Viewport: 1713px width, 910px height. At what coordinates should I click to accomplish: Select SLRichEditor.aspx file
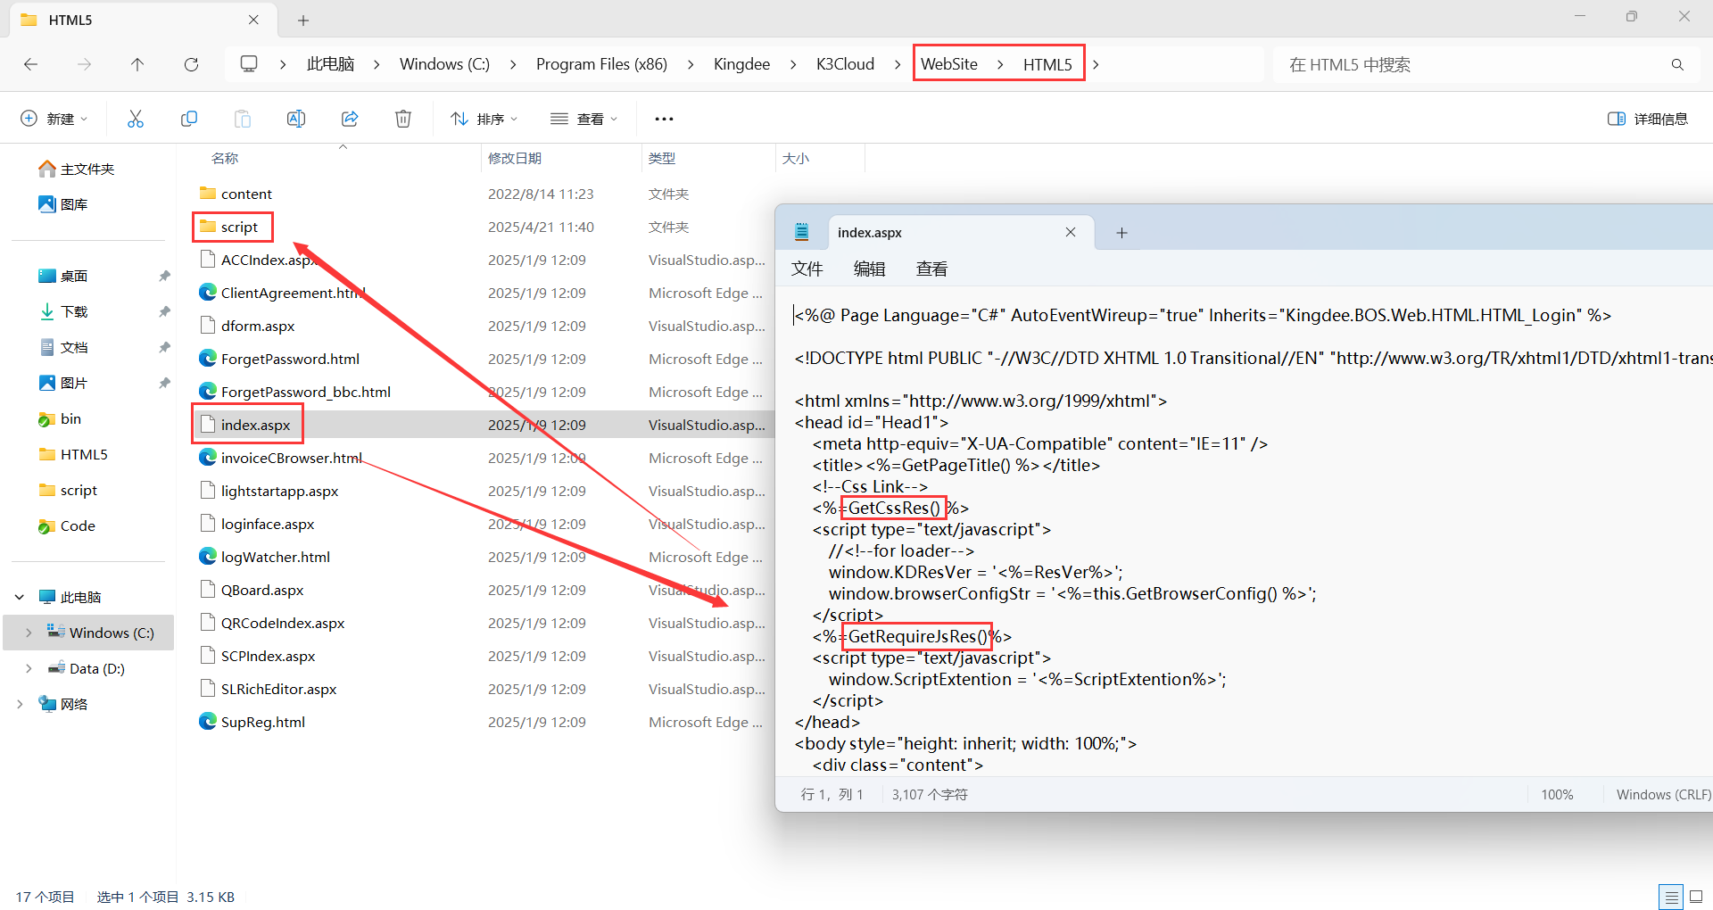(x=278, y=689)
